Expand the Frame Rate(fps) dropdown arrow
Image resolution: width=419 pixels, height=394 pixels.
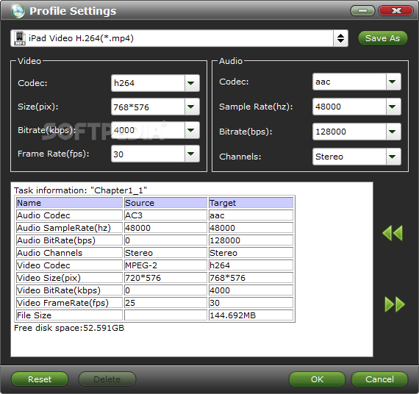click(x=191, y=154)
